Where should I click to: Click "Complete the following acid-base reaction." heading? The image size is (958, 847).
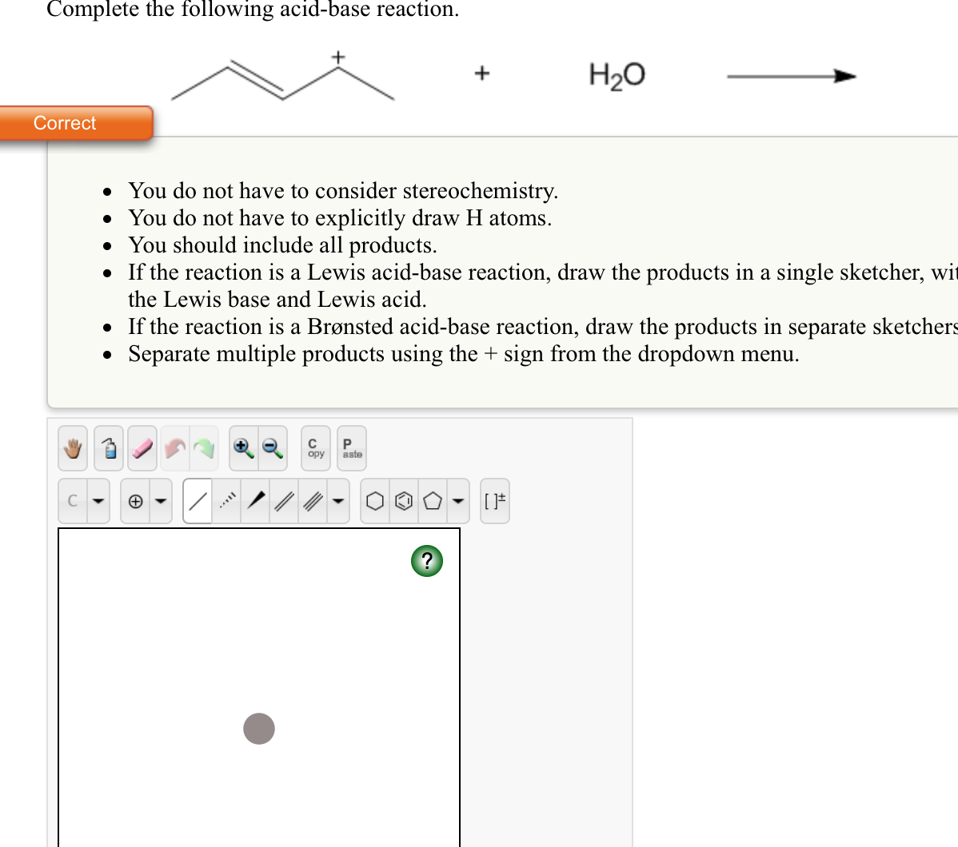253,9
